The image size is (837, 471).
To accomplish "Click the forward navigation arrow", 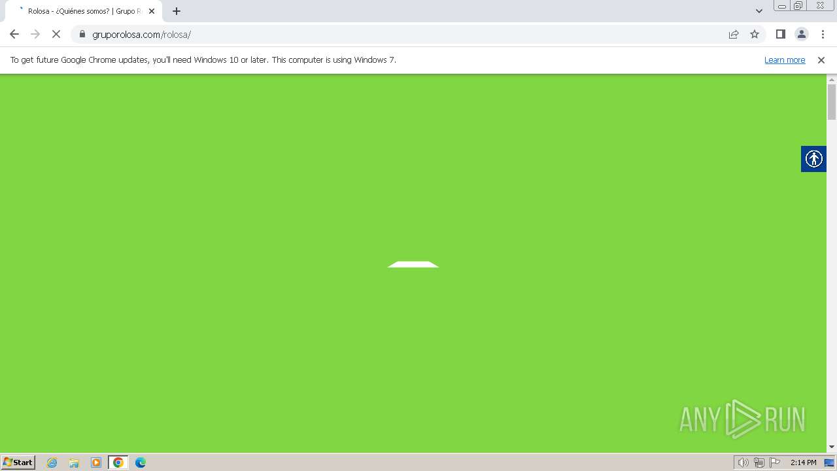I will point(35,35).
